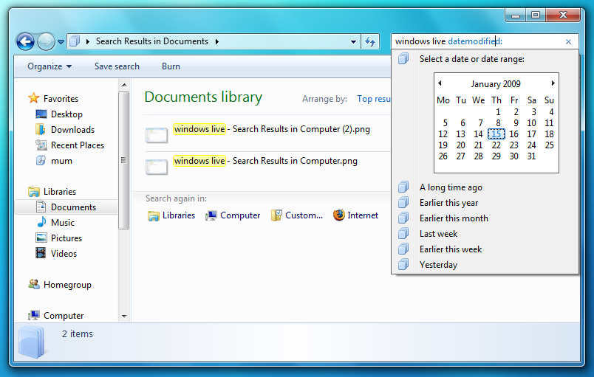This screenshot has width=594, height=377.
Task: Select 'Earlier this month' date filter
Action: tap(454, 218)
